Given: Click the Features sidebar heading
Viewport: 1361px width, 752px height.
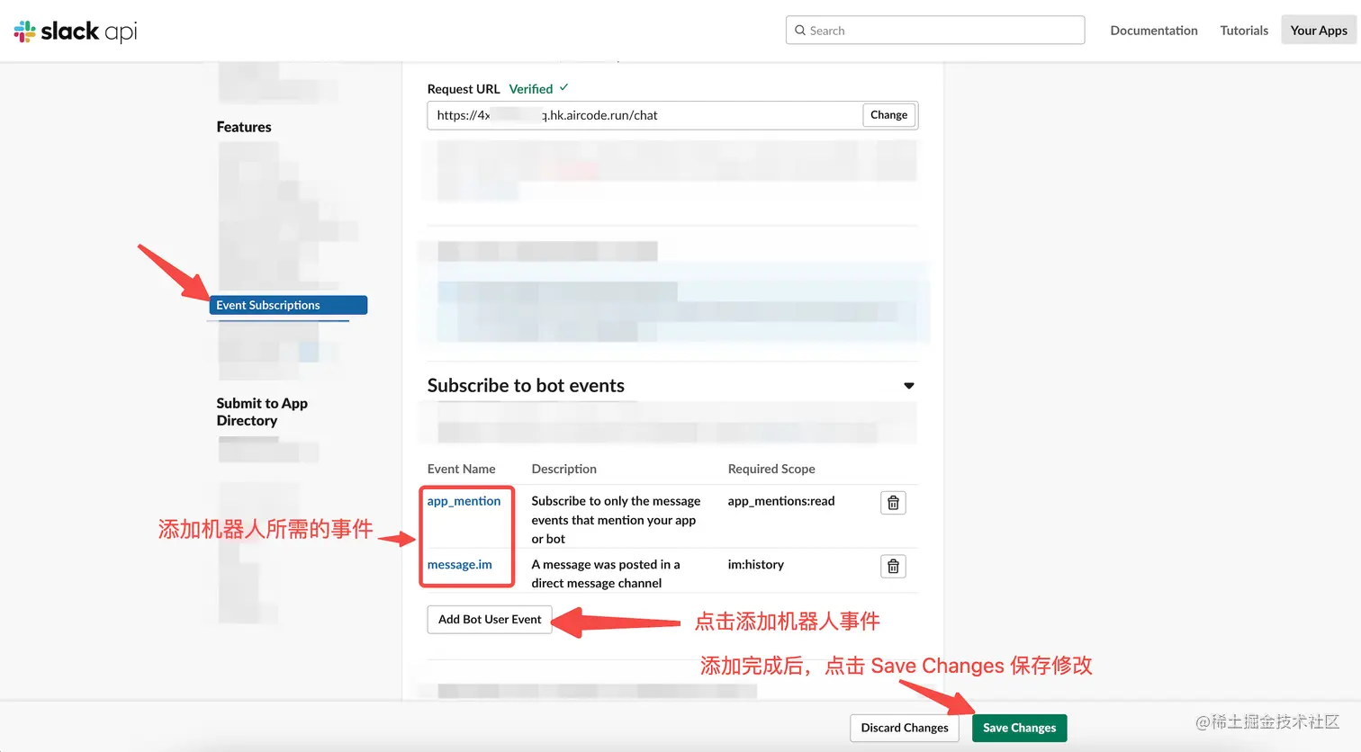Looking at the screenshot, I should (x=244, y=127).
